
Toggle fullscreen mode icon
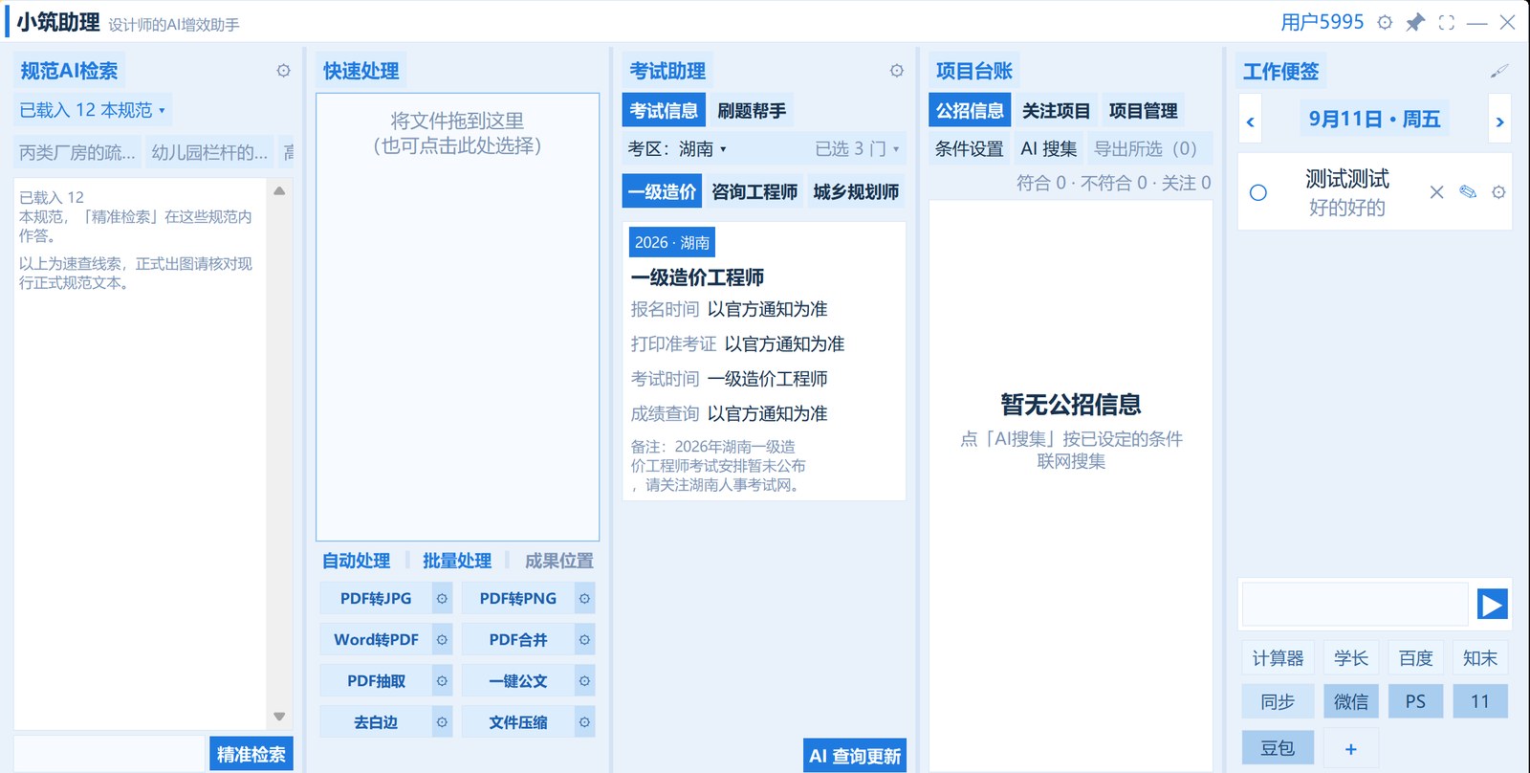click(1447, 22)
